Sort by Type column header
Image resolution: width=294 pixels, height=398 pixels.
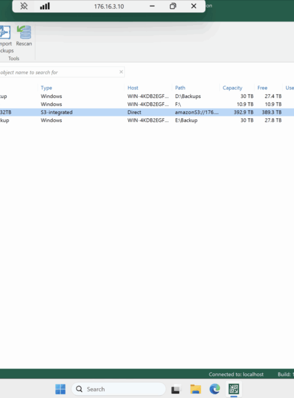coord(46,88)
